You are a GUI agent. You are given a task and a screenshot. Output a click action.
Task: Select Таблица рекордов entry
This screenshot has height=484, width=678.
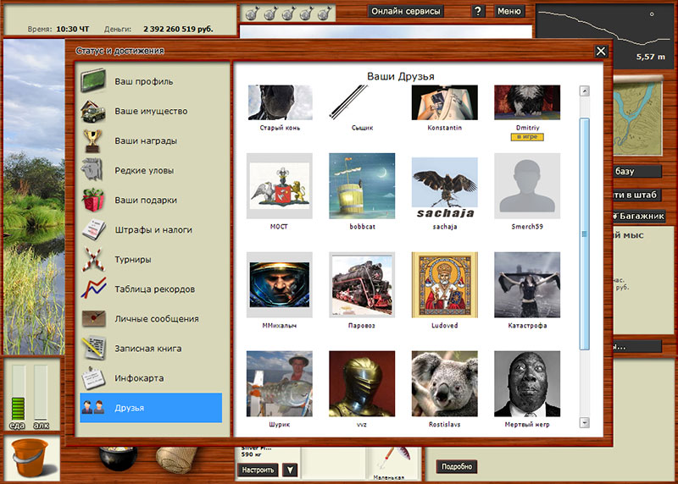tap(151, 289)
